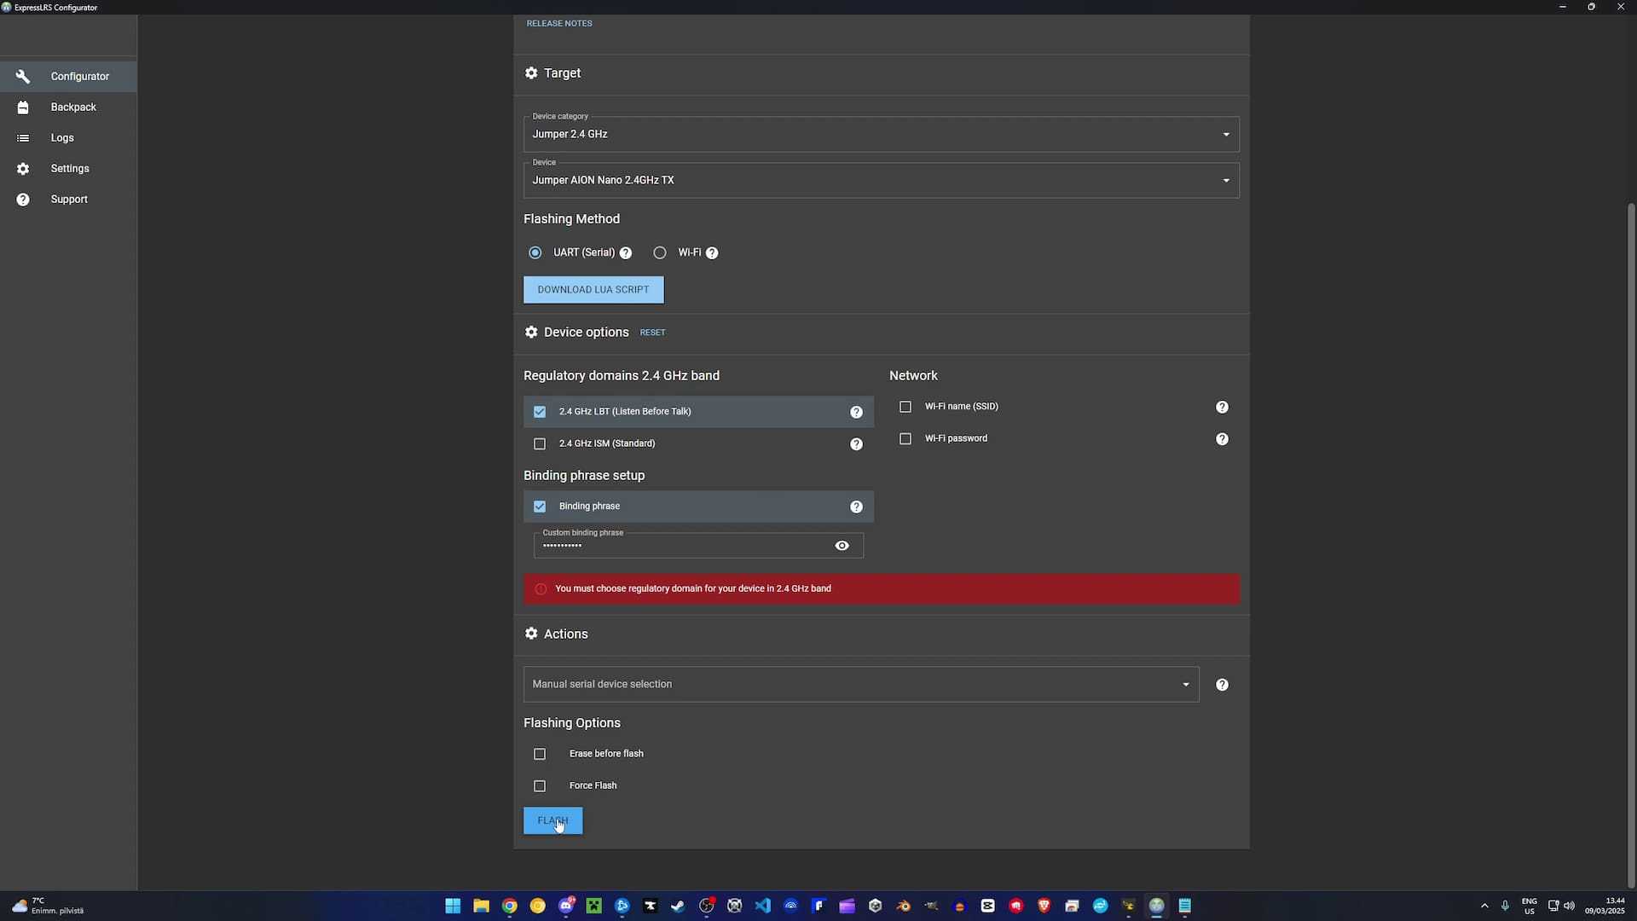Image resolution: width=1637 pixels, height=921 pixels.
Task: Click the gear icon beside Target heading
Action: [x=531, y=73]
